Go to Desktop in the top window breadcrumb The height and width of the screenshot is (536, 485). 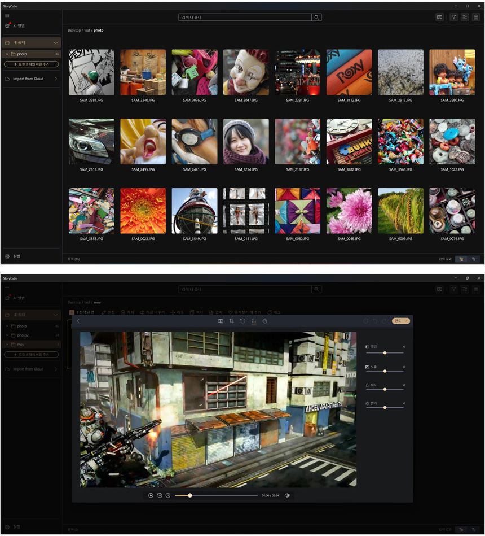click(74, 30)
